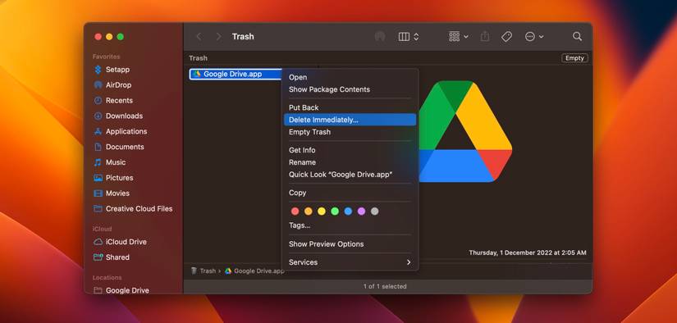Click the '1 of 1 selected' status bar

(x=385, y=286)
